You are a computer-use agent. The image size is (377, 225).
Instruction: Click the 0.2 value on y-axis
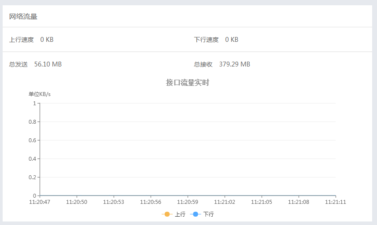(32, 177)
